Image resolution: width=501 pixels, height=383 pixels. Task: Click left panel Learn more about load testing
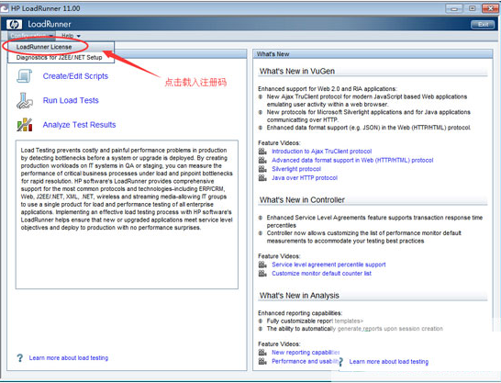[69, 358]
